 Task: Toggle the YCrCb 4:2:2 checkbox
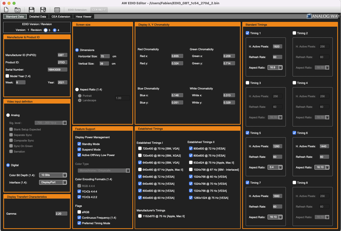pyautogui.click(x=79, y=197)
